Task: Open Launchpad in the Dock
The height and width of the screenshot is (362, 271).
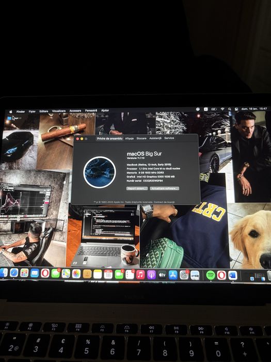Action: [24, 273]
